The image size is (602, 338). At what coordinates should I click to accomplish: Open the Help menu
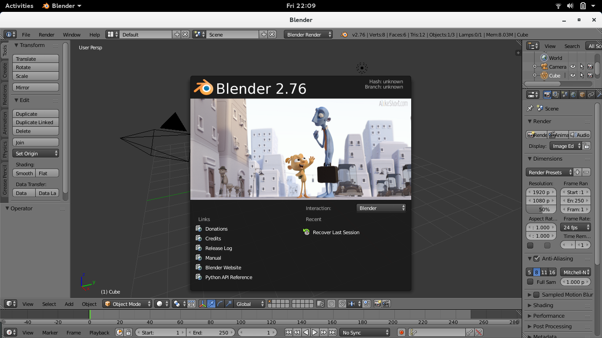coord(95,35)
